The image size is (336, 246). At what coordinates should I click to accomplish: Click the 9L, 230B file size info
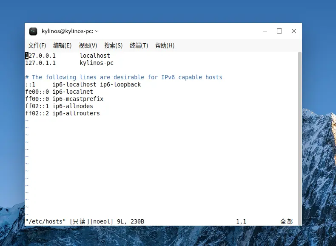[x=131, y=222]
